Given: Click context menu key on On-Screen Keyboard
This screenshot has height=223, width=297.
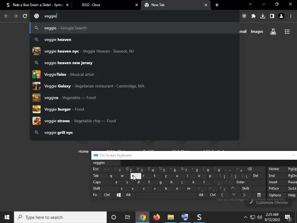Looking at the screenshot, I should tap(259, 195).
